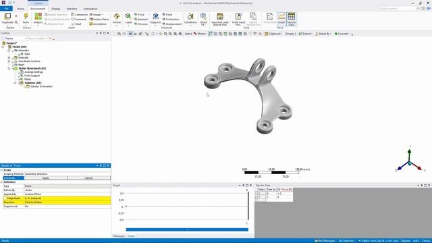Open the Select By dropdown
Screen dimensions: 432x243
click(323, 34)
